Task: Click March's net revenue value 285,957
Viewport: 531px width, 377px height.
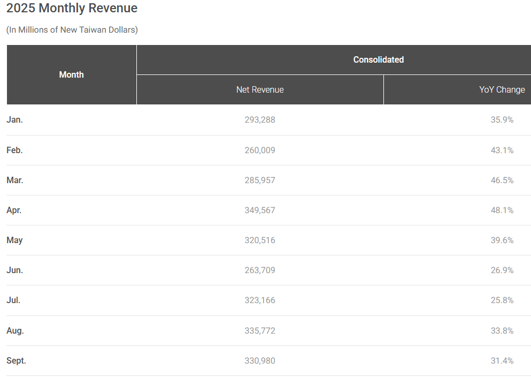Action: (260, 180)
